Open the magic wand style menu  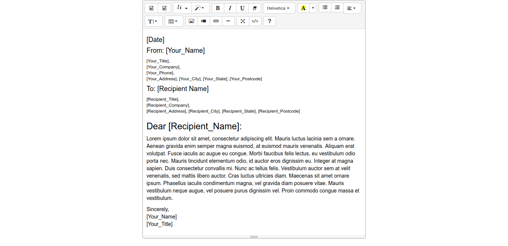[x=200, y=8]
